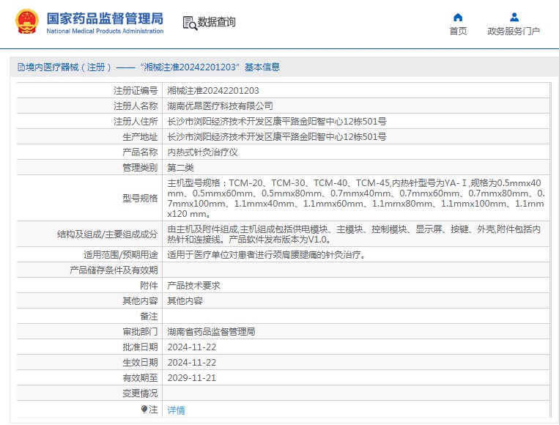Image resolution: width=559 pixels, height=425 pixels.
Task: Click the 型号规格 row label
Action: point(139,199)
